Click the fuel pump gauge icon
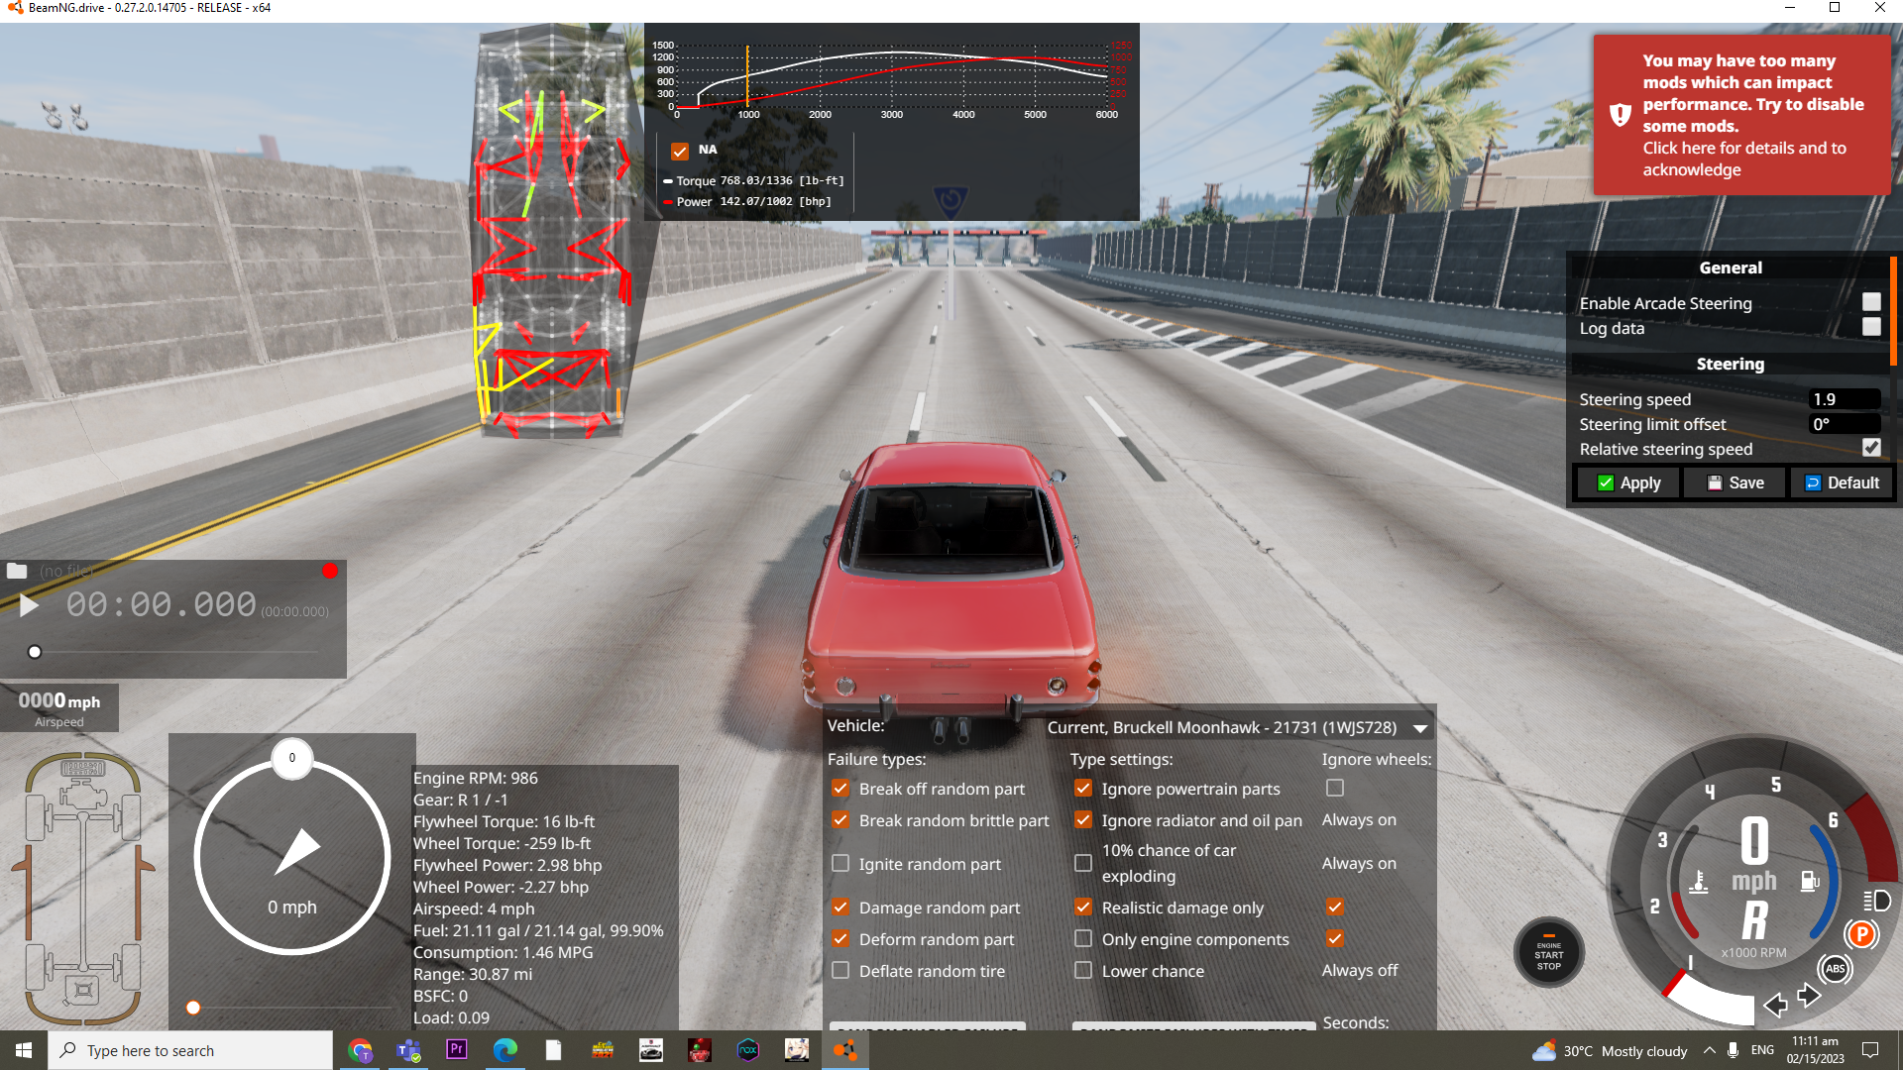The image size is (1903, 1070). click(1810, 880)
